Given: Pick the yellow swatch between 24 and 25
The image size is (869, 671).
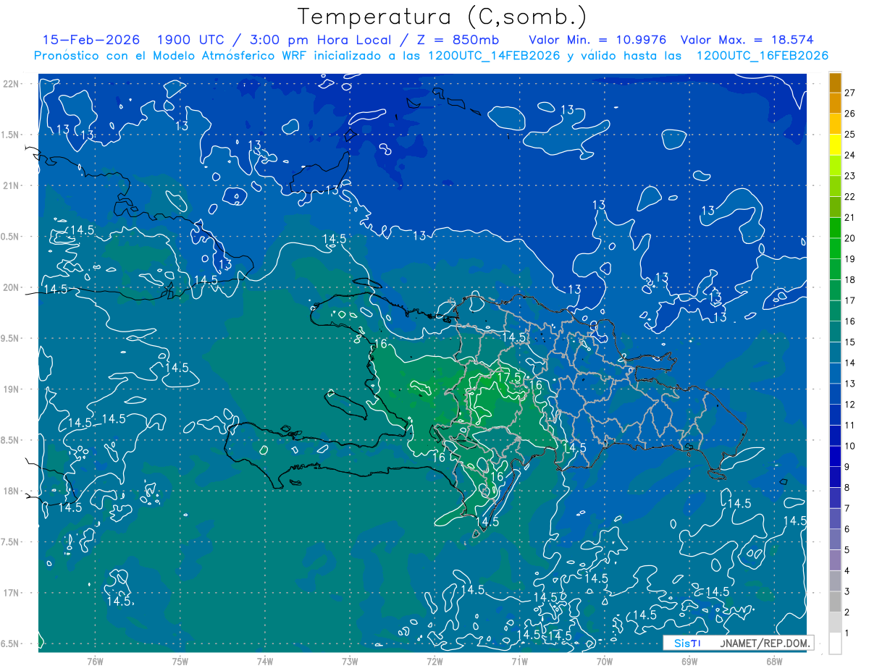Looking at the screenshot, I should [835, 145].
